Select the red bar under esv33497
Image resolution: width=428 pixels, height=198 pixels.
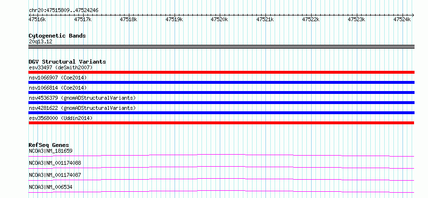pyautogui.click(x=221, y=72)
